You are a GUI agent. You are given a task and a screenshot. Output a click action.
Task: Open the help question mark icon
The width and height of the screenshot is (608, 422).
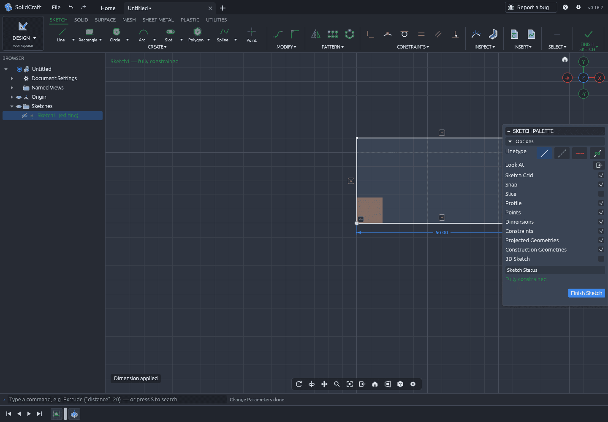(x=565, y=7)
